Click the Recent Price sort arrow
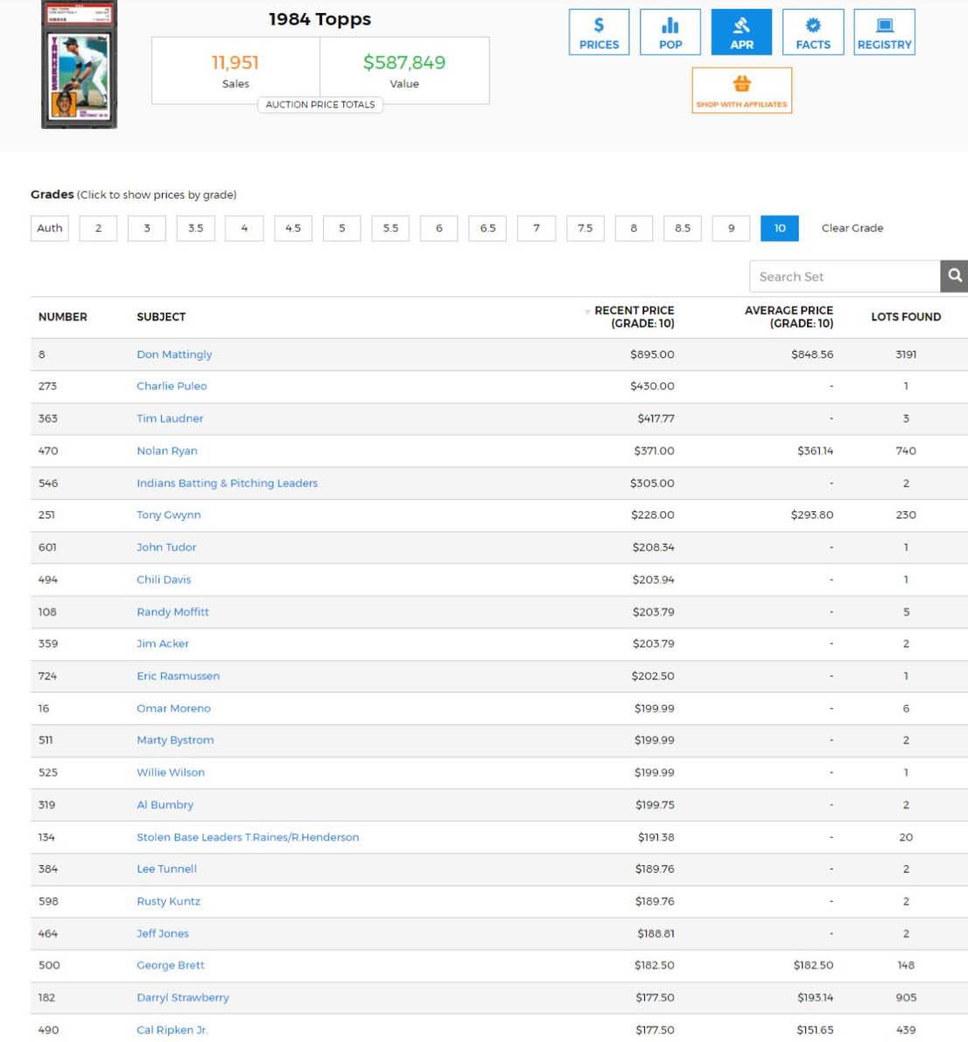Image resolution: width=968 pixels, height=1042 pixels. click(x=587, y=310)
